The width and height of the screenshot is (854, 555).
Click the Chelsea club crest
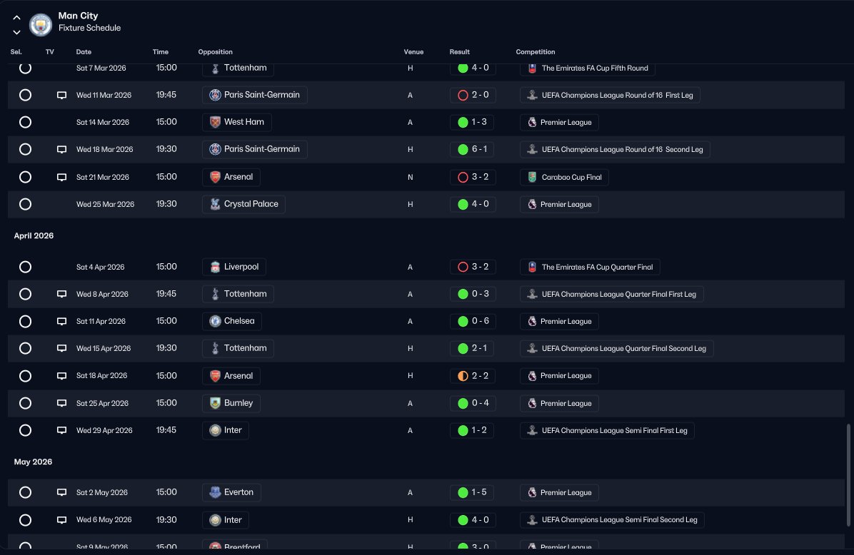click(x=215, y=321)
